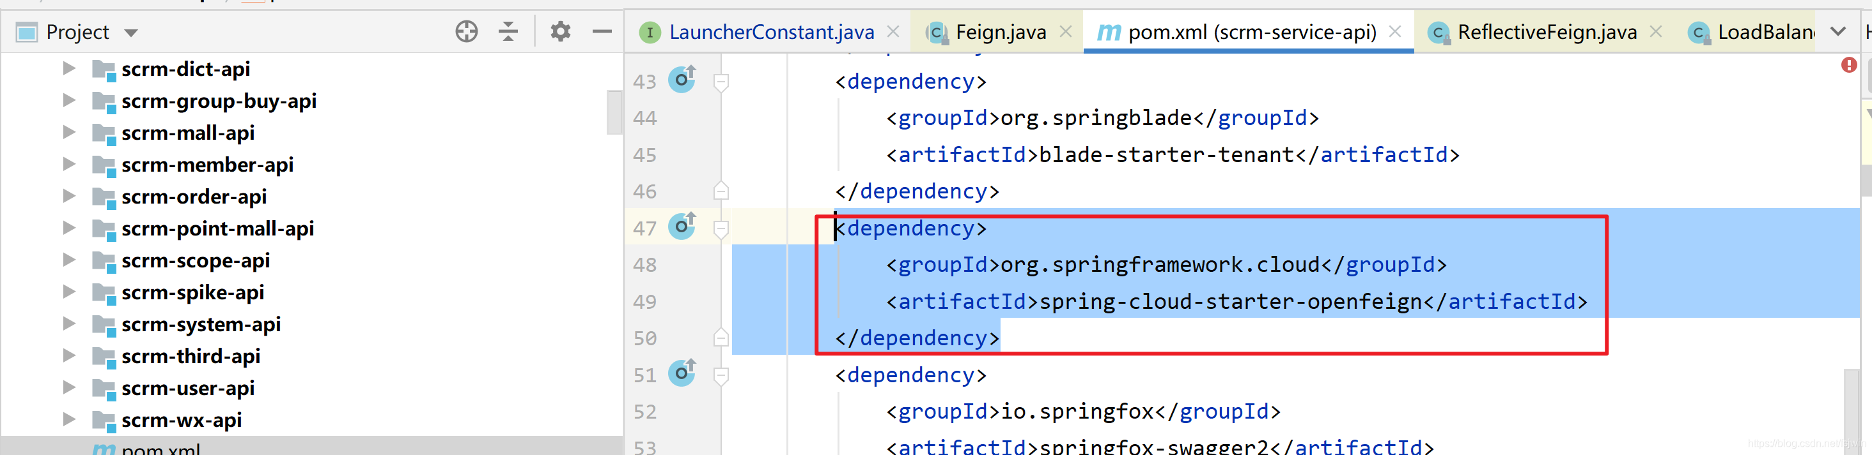
Task: Expand the scrm-member-api module
Action: click(x=69, y=164)
